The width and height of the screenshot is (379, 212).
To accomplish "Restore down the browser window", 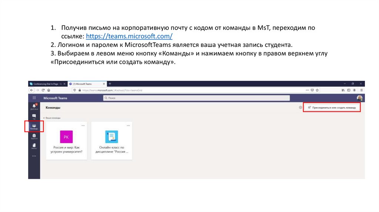I will point(353,84).
